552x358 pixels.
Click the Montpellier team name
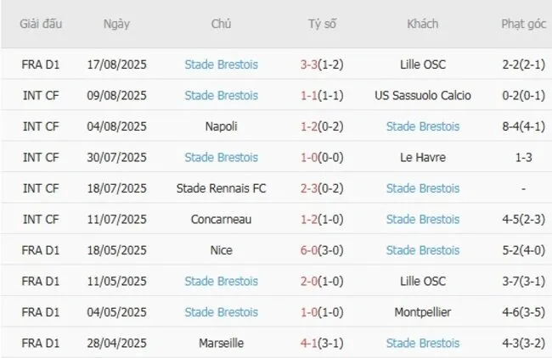(422, 312)
